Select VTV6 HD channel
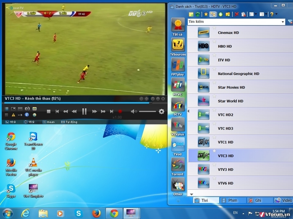 click(x=240, y=183)
